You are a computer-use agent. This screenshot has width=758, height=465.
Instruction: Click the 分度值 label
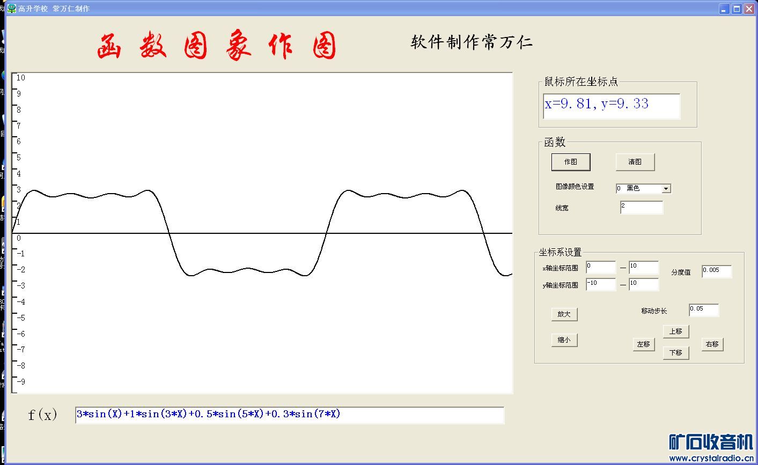(681, 272)
